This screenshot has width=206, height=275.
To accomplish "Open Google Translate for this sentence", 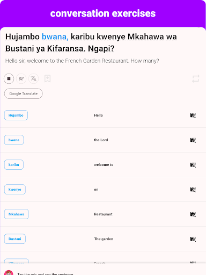I will (24, 93).
